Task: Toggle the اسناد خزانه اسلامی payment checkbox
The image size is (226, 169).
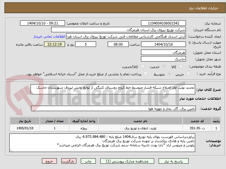Action: [146, 73]
